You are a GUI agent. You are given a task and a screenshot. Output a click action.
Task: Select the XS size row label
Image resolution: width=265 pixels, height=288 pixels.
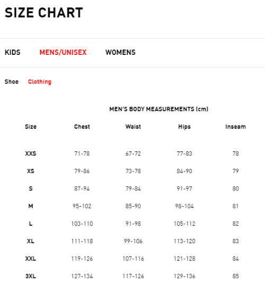tap(31, 171)
